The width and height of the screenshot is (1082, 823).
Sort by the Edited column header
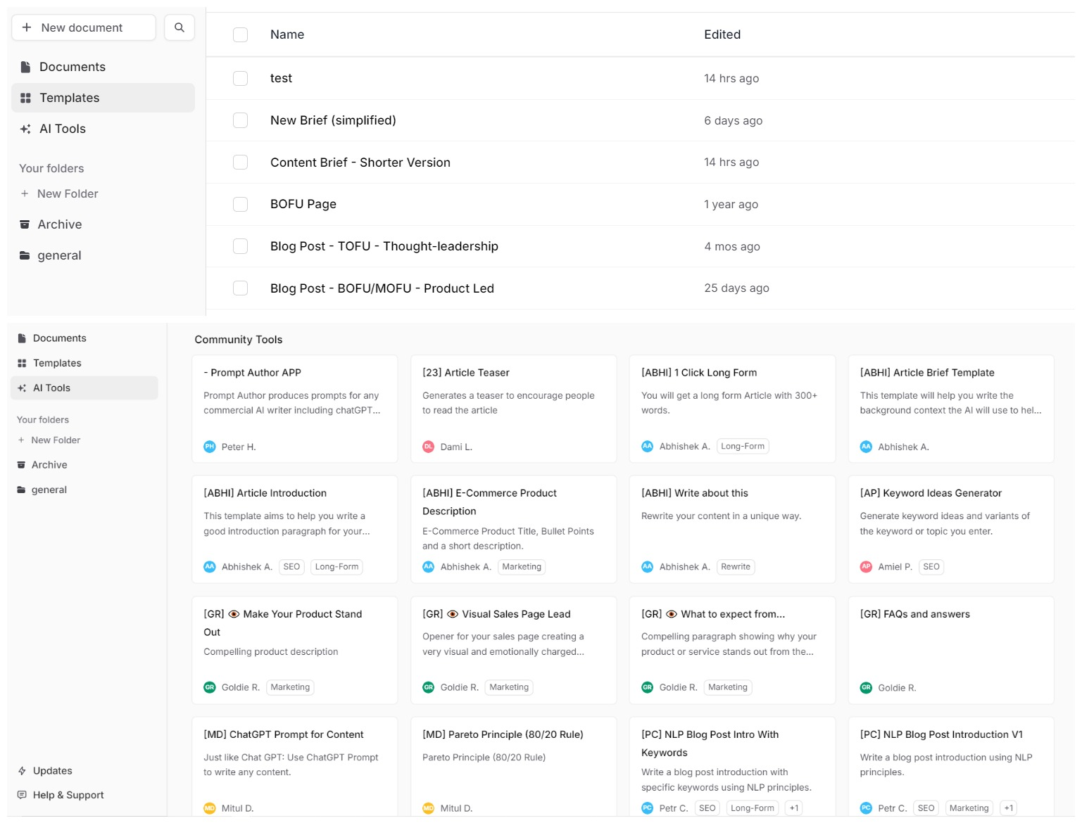coord(722,34)
